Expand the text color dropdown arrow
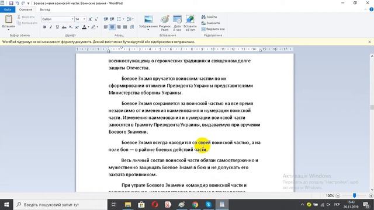 (88, 27)
